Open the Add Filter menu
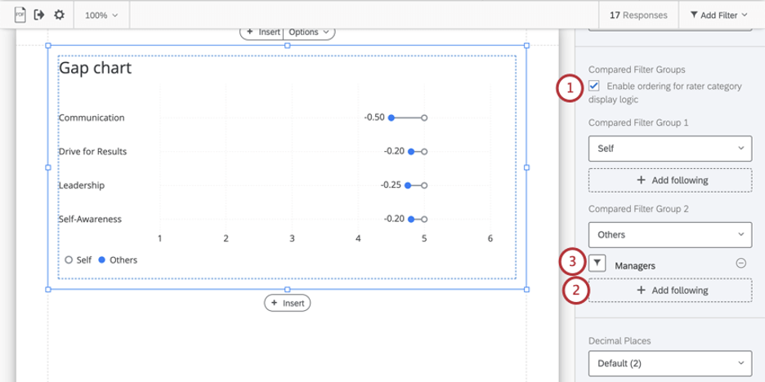The width and height of the screenshot is (765, 382). 718,16
